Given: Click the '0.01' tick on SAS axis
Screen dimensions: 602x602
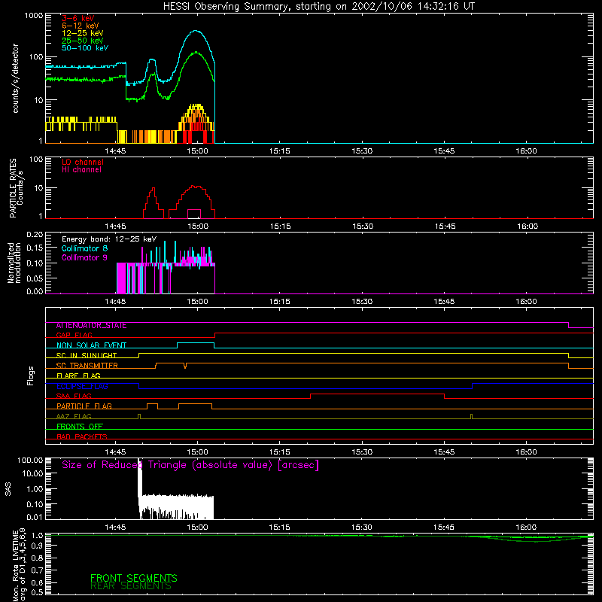Looking at the screenshot, I should click(x=35, y=517).
